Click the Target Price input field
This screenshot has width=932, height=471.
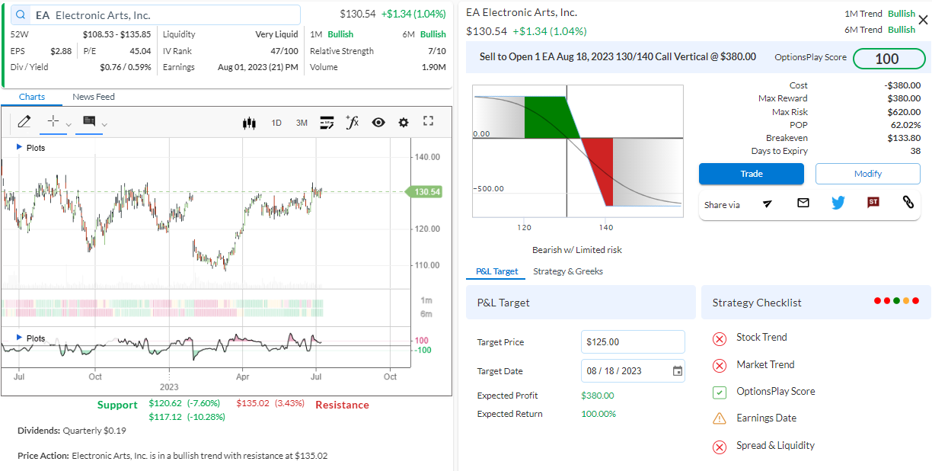pyautogui.click(x=633, y=342)
